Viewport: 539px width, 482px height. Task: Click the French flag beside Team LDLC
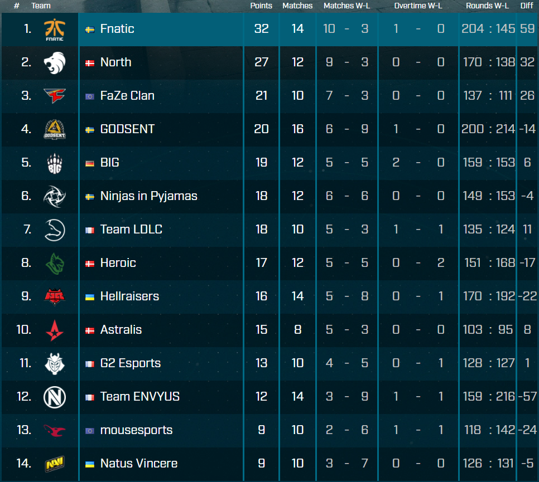click(x=90, y=230)
